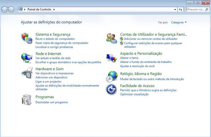Open the Categoria view-by dropdown
The height and width of the screenshot is (137, 211).
pos(179,22)
